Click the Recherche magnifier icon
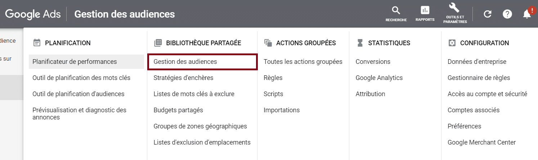The image size is (538, 160). click(x=396, y=10)
